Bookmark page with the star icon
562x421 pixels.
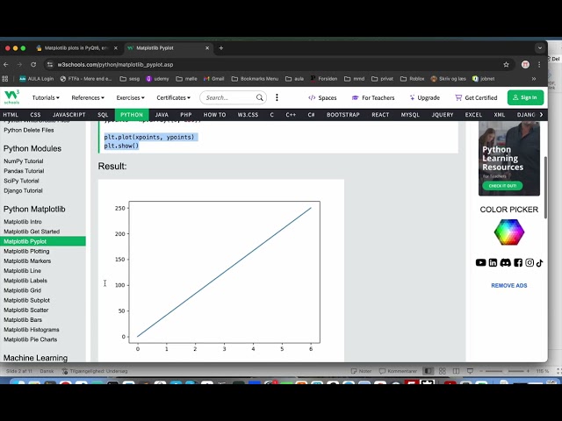[506, 64]
